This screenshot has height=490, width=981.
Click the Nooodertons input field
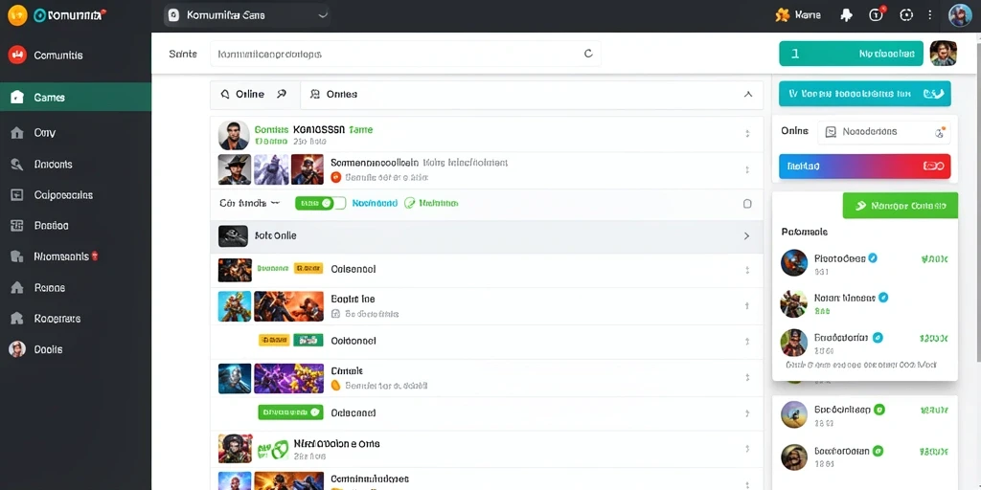[x=883, y=132]
